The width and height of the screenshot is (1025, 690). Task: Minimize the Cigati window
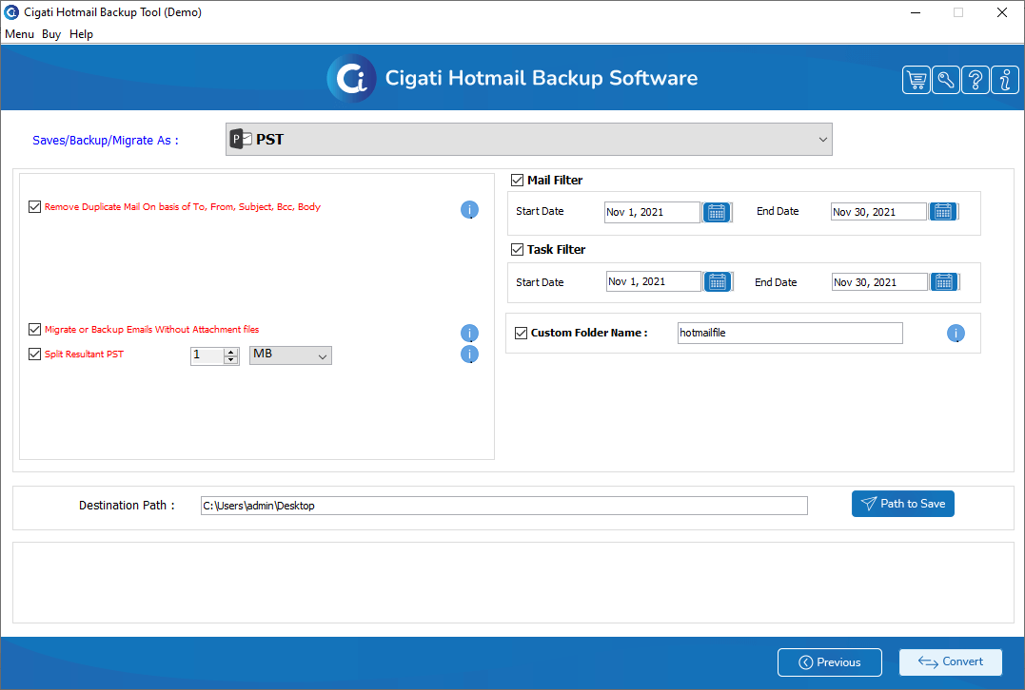[916, 12]
